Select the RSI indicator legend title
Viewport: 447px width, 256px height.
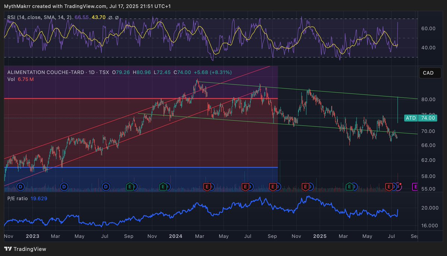[x=40, y=18]
